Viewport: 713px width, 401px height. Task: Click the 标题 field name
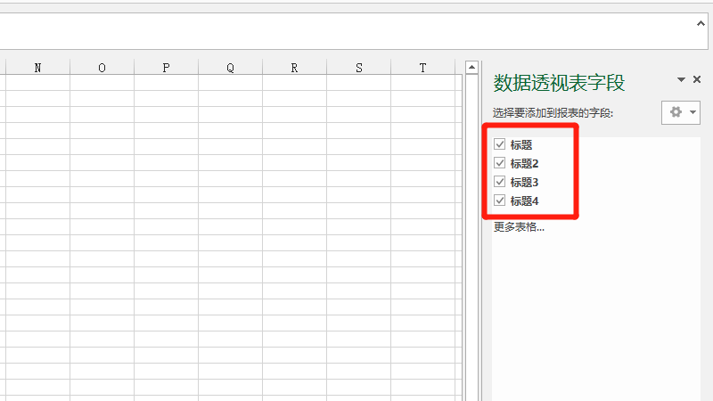[x=521, y=144]
